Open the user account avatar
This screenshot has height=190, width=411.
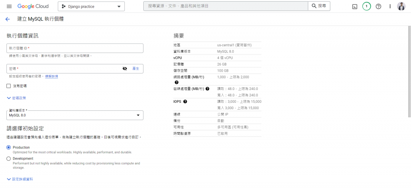pyautogui.click(x=401, y=6)
